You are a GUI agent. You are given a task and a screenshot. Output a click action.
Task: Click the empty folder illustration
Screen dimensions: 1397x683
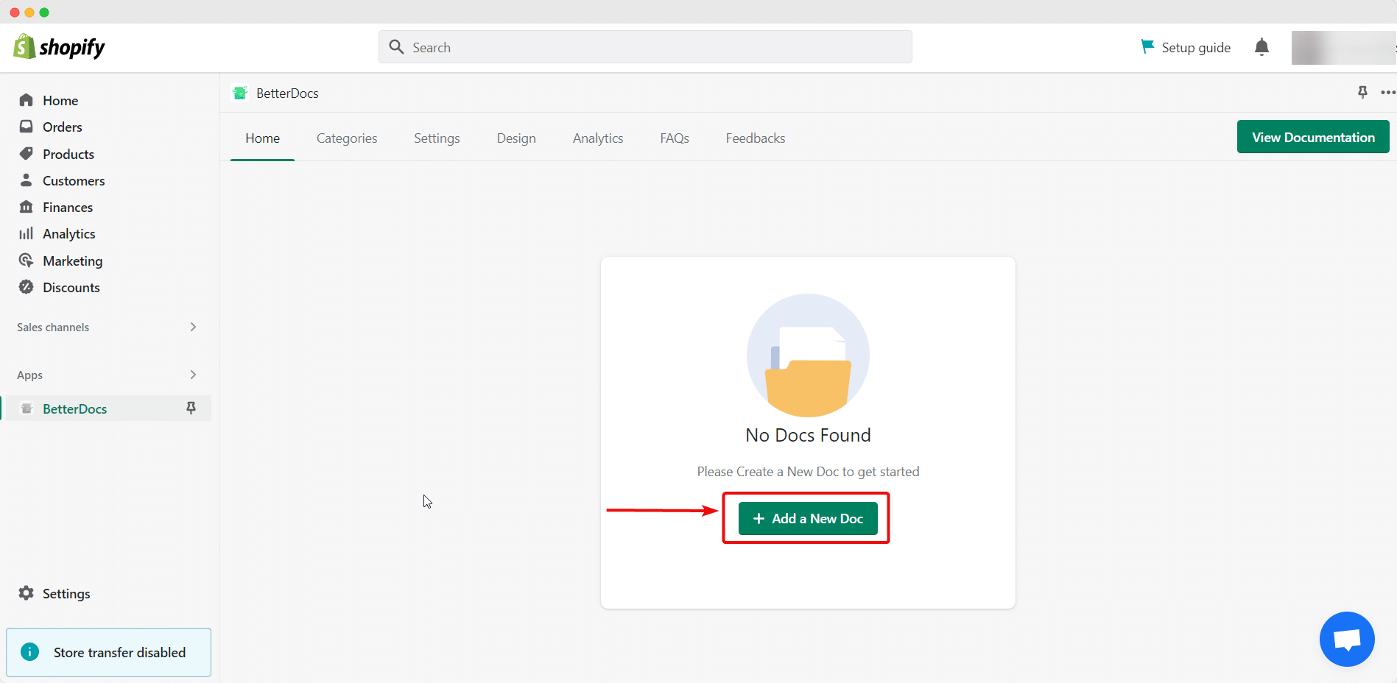(808, 355)
